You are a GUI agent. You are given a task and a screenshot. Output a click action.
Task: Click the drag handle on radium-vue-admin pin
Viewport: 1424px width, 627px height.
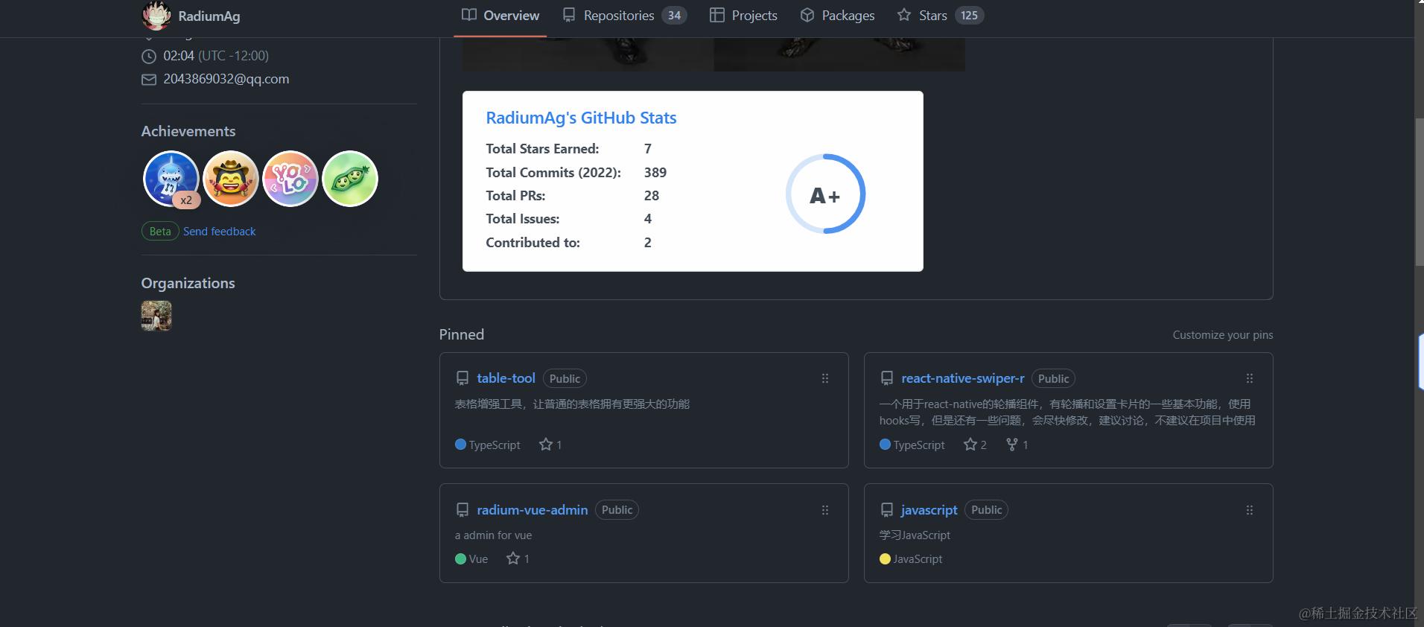point(825,510)
